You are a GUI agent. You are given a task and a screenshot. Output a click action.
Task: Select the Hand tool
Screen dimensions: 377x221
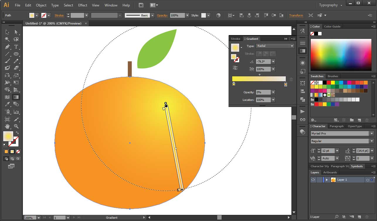pos(6,127)
